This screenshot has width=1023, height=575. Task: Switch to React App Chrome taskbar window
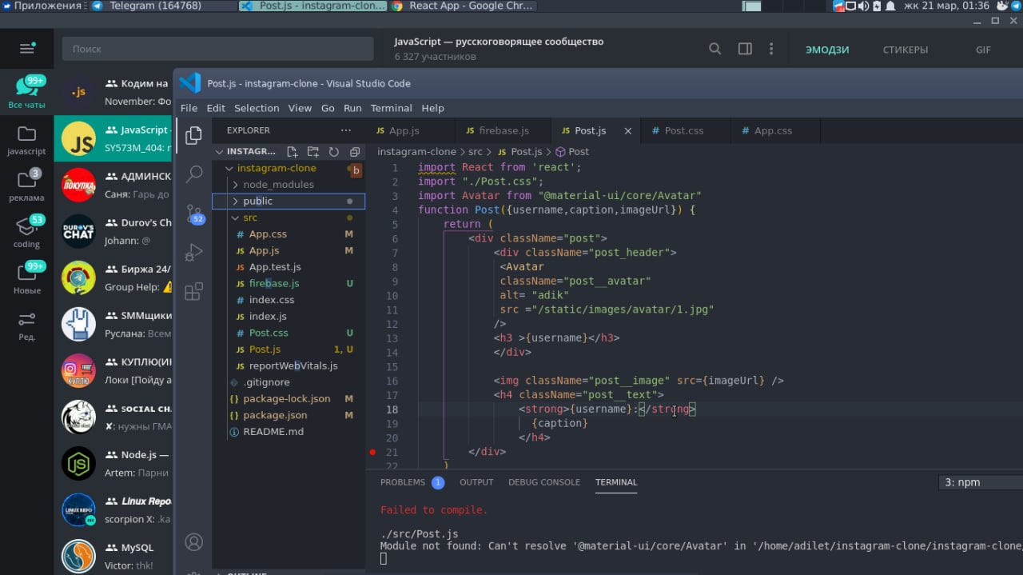[x=463, y=6]
